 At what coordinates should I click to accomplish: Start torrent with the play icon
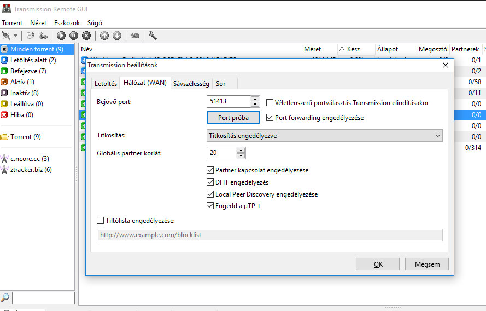click(x=61, y=36)
